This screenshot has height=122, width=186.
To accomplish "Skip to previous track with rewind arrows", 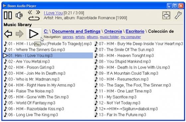I will [30, 12].
